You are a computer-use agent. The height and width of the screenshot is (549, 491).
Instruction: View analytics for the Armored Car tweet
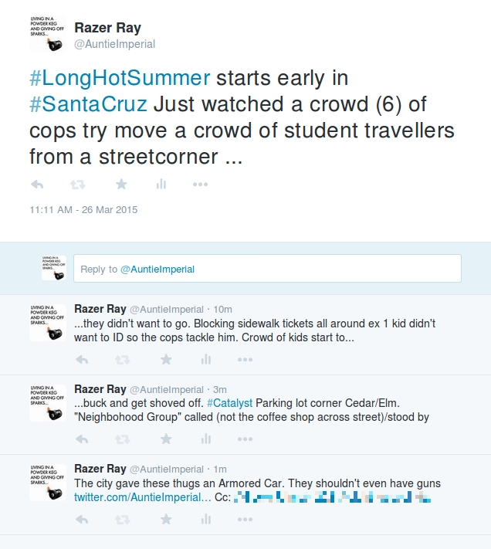(x=206, y=520)
